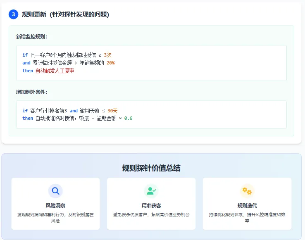
Task: Click the section title 规则探针价值总结
Action: pyautogui.click(x=151, y=168)
